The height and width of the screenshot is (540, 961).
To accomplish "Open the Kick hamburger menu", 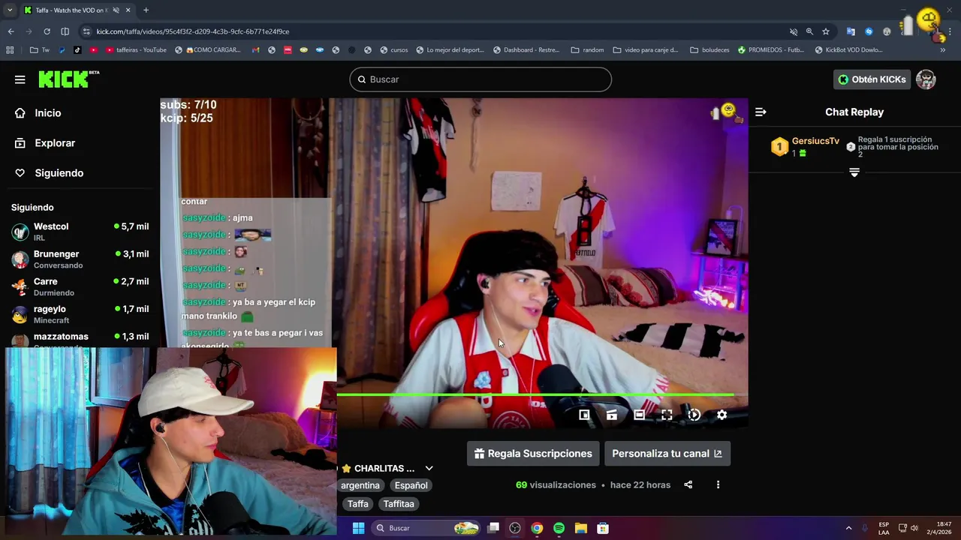I will 20,79.
